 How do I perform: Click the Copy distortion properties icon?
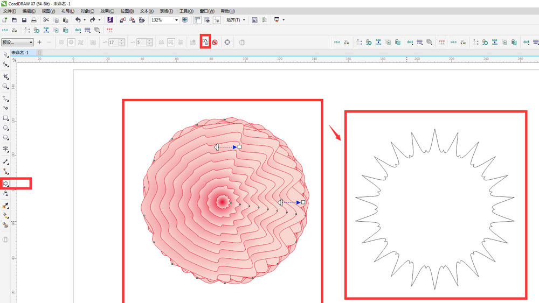(205, 42)
